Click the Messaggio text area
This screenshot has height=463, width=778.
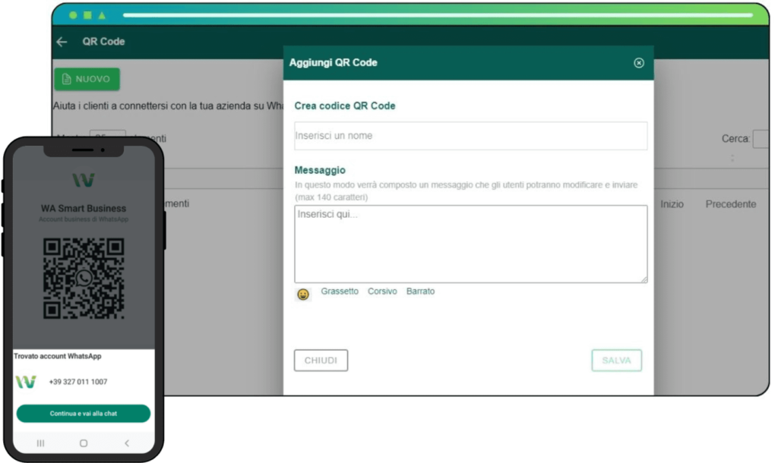[470, 244]
